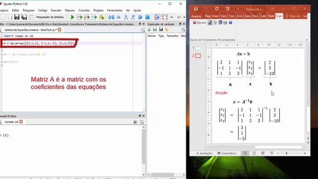Viewport: 318px width, 179px height.
Task: Open the Código menu
Action: (x=43, y=10)
